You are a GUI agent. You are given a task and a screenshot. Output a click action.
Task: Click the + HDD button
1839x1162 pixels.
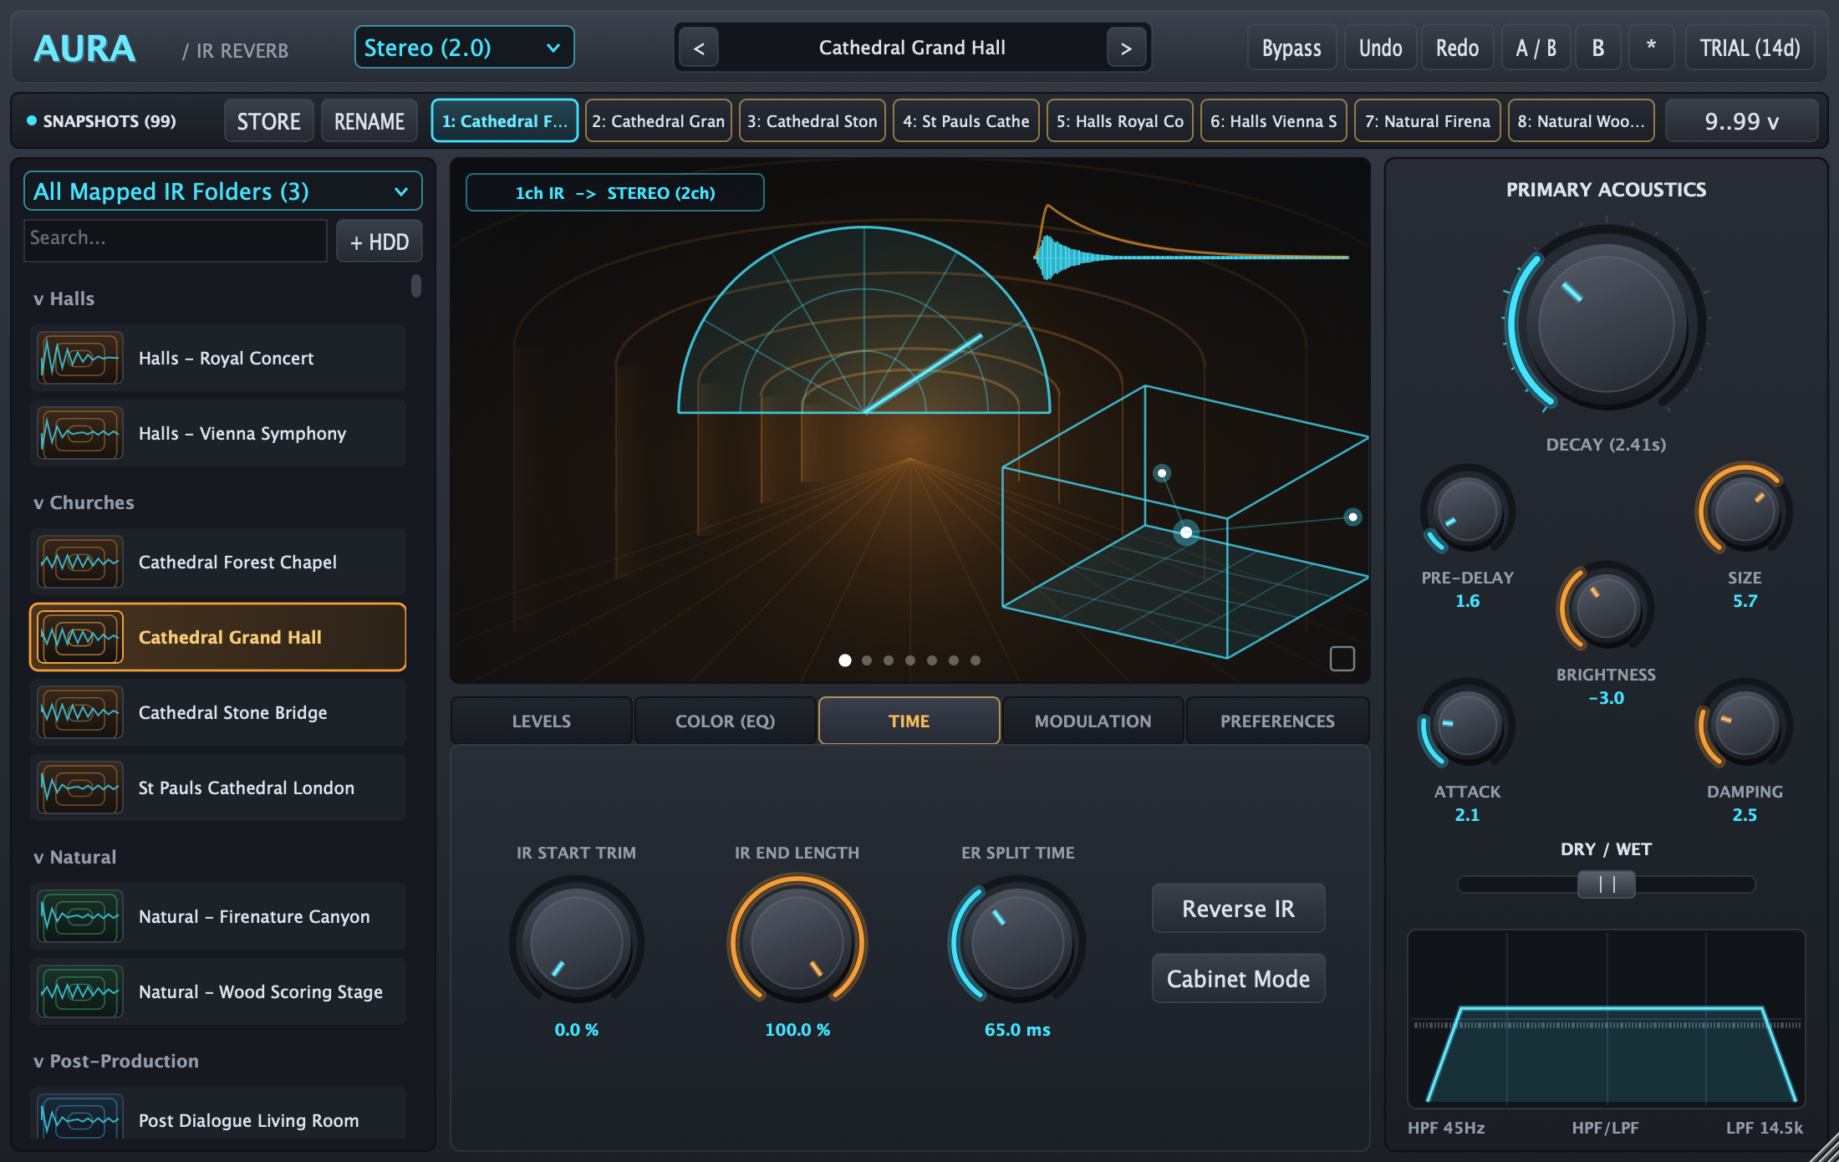pyautogui.click(x=379, y=242)
